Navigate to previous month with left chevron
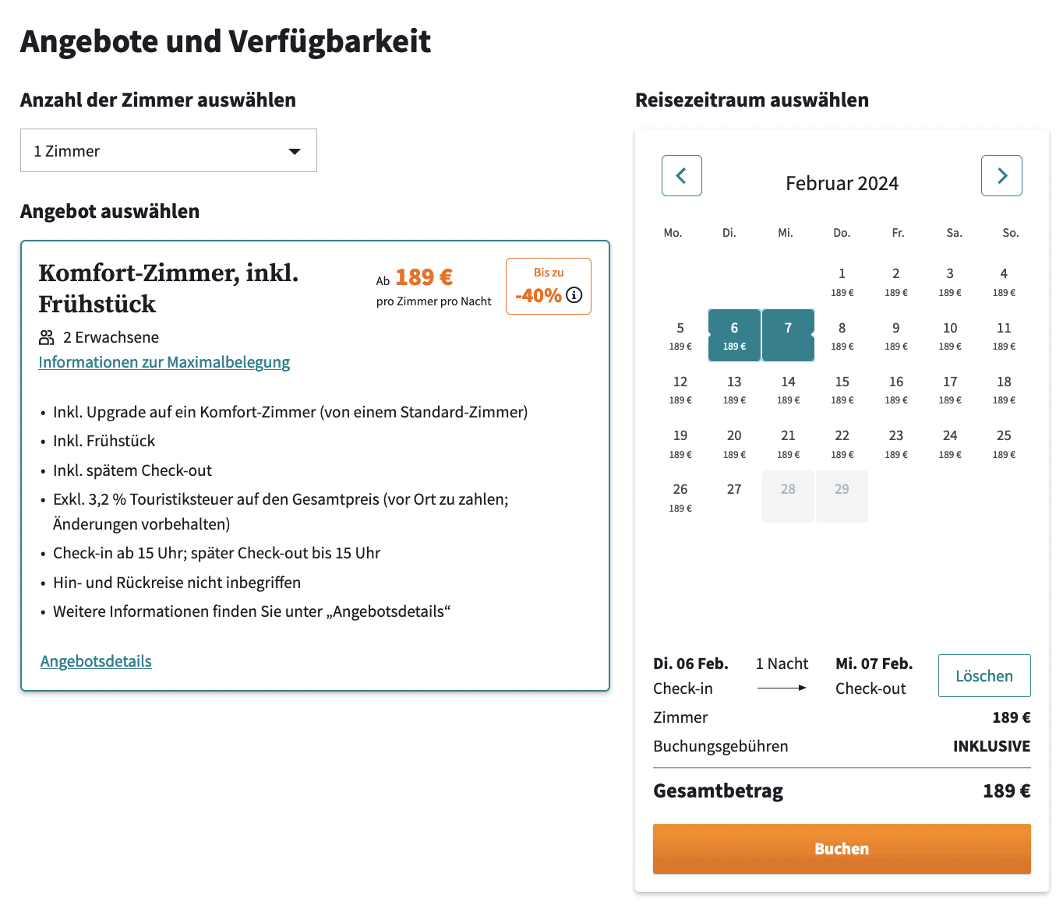The height and width of the screenshot is (905, 1063). [x=681, y=175]
